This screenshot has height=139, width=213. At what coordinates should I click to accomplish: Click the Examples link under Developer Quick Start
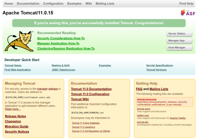pos(105,65)
